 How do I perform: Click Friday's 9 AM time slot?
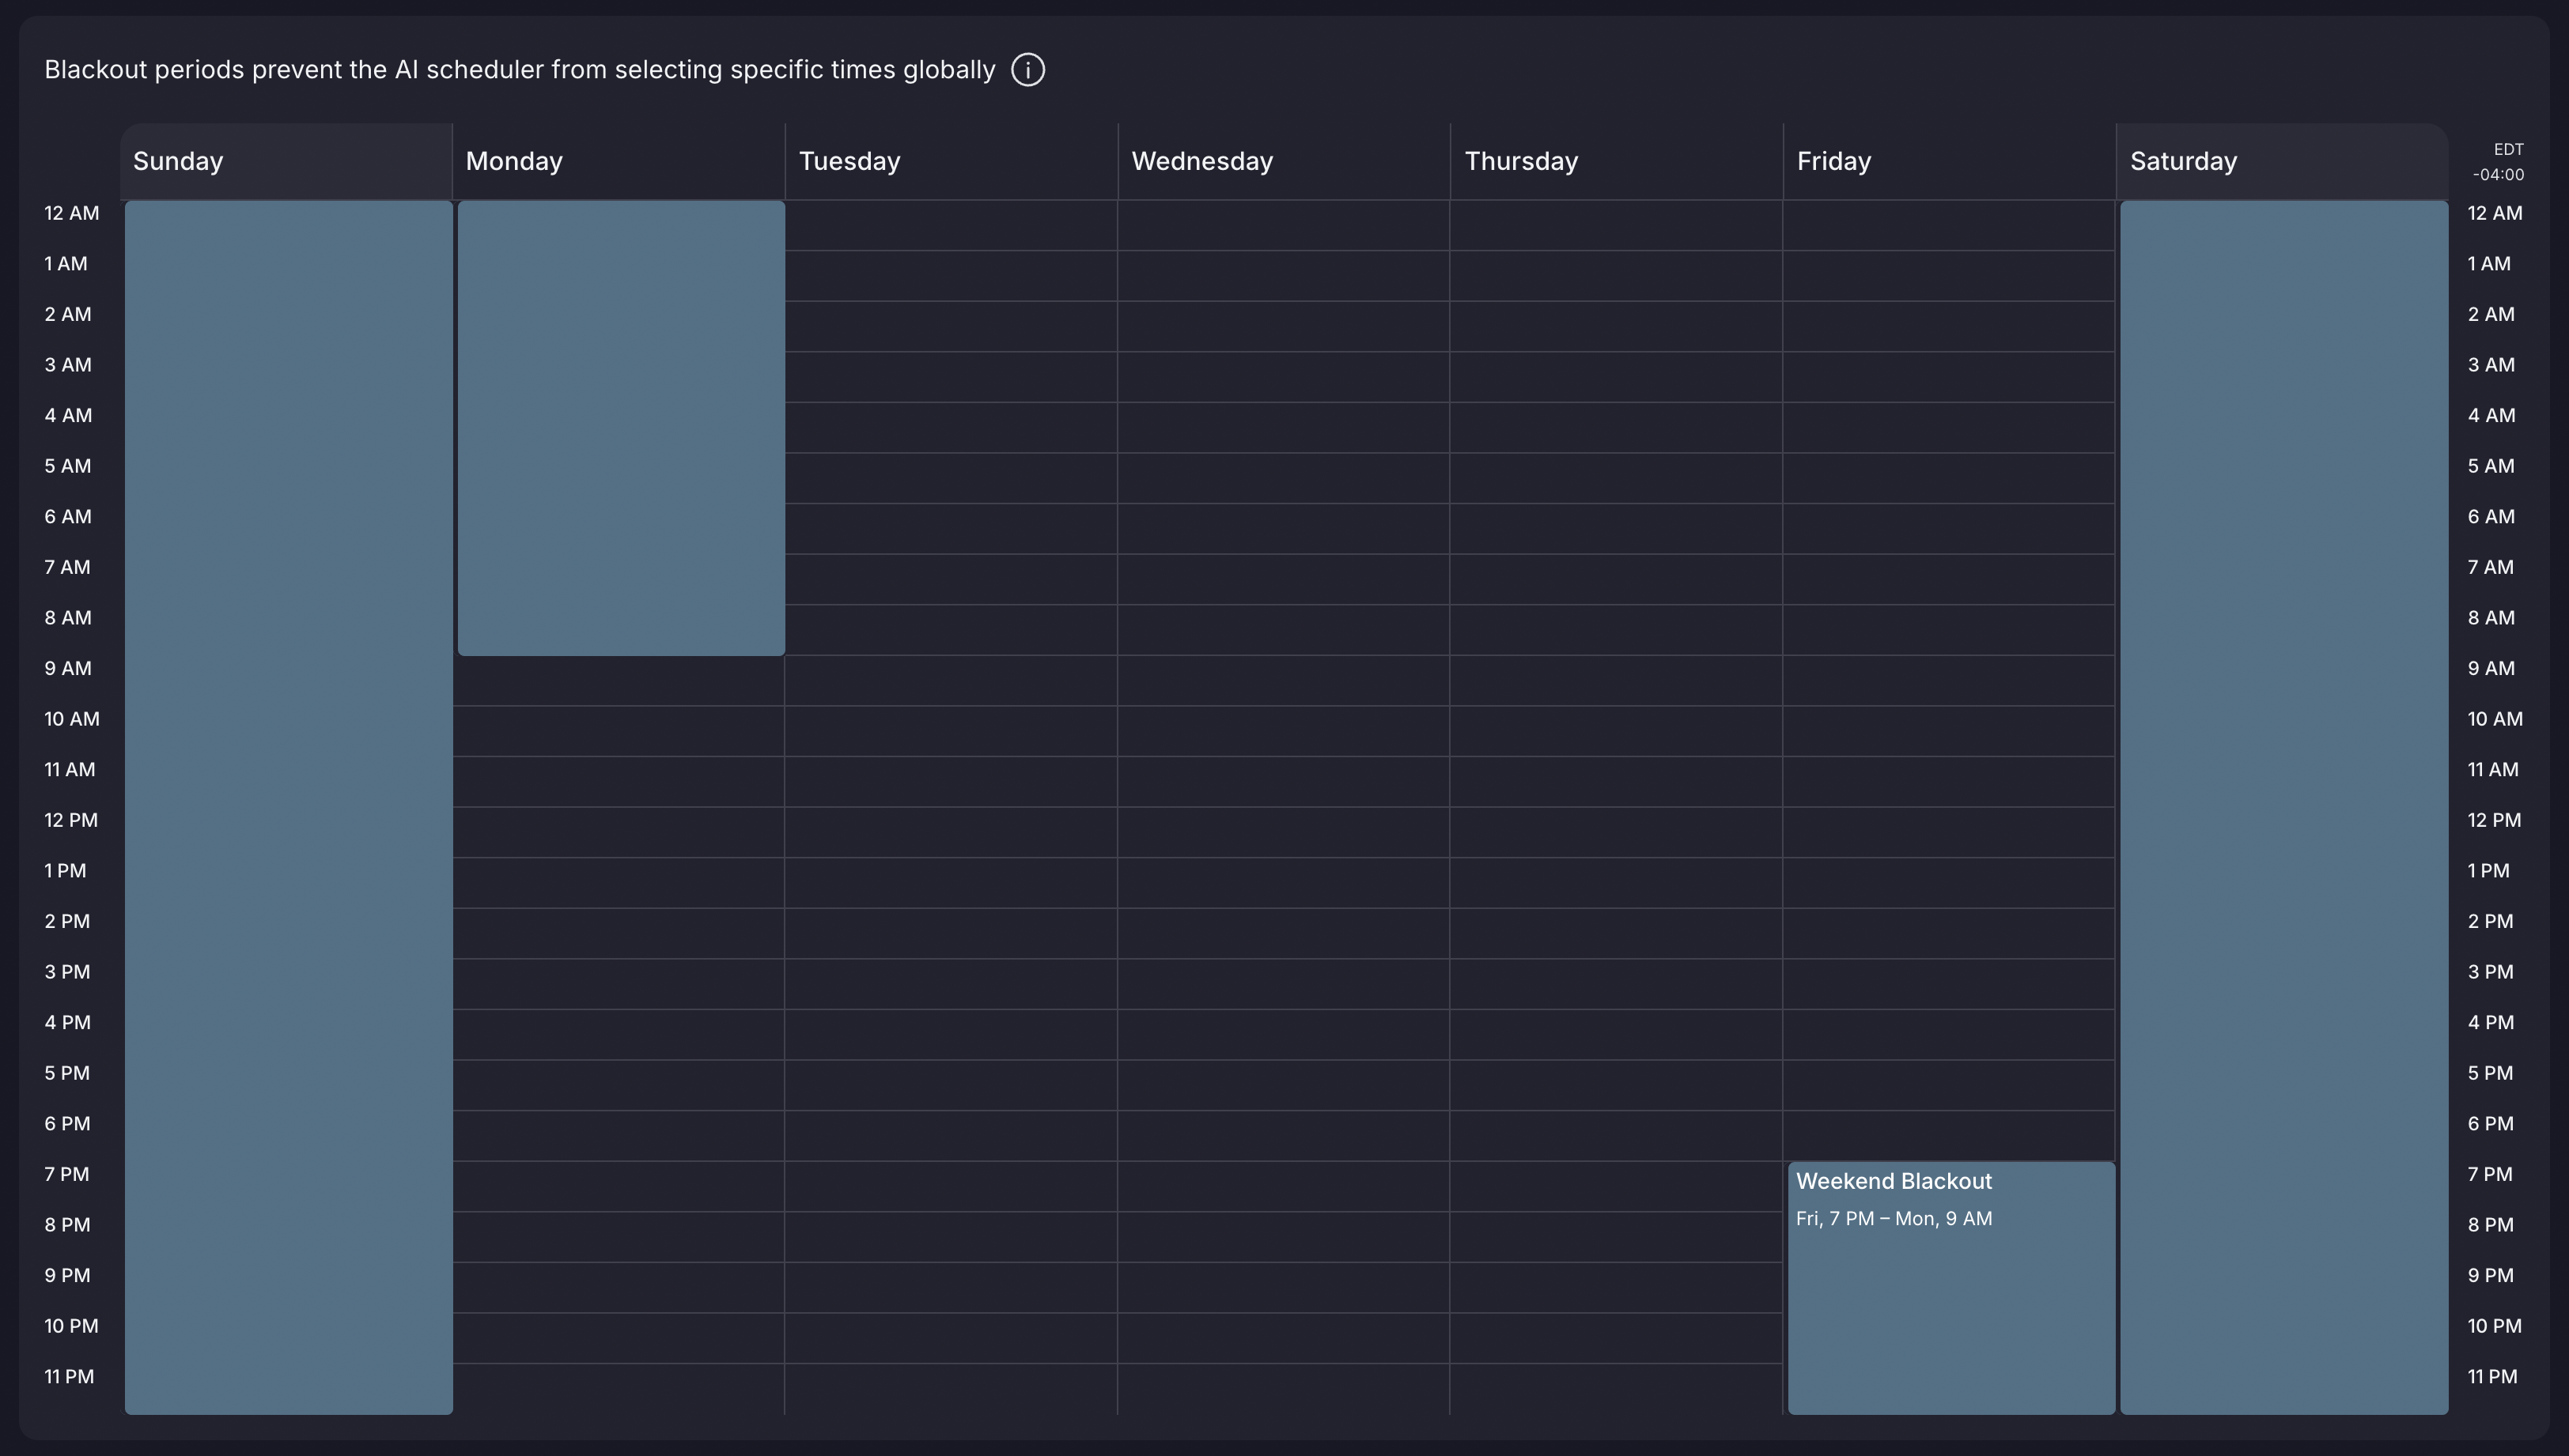(x=1949, y=681)
